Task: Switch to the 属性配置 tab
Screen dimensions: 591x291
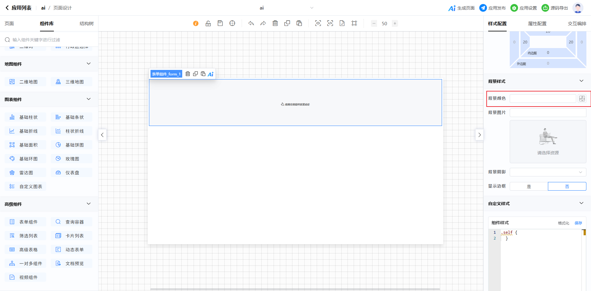Action: pyautogui.click(x=537, y=24)
